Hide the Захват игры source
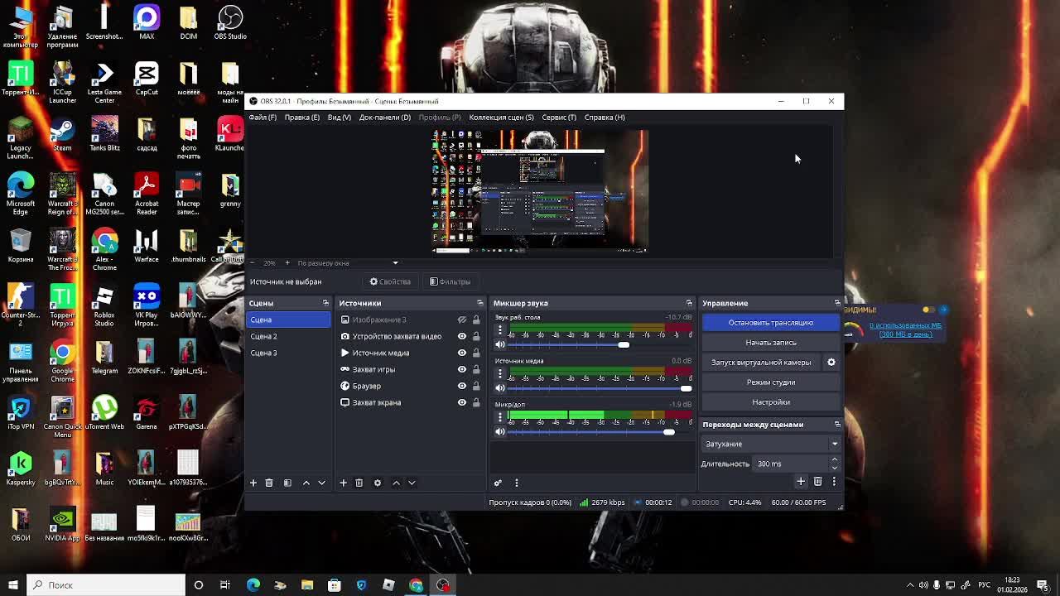The image size is (1060, 596). point(462,369)
